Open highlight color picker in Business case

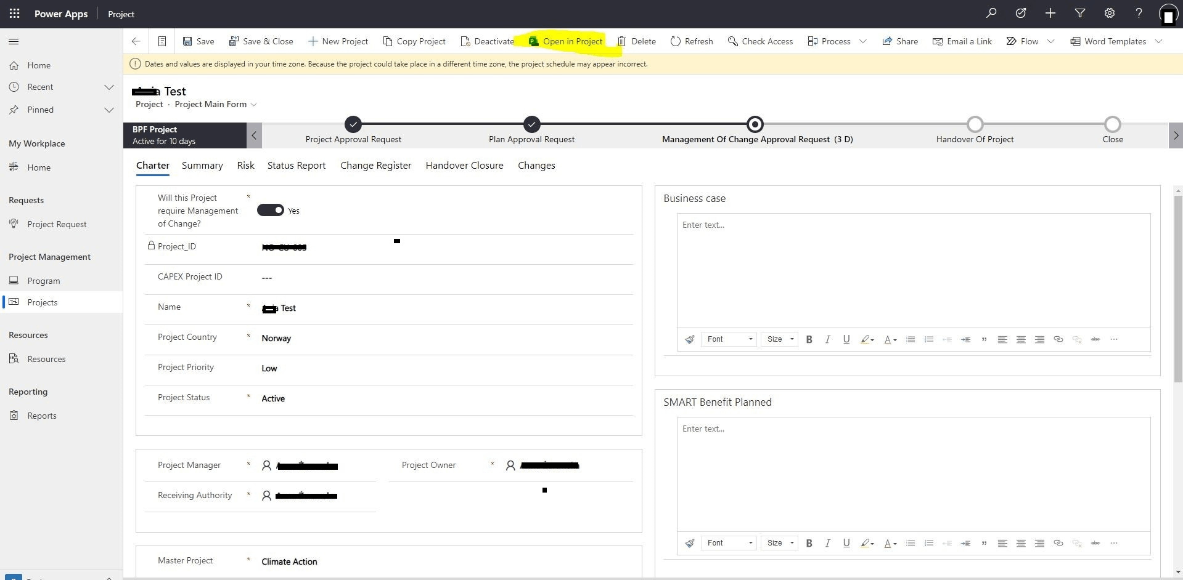(867, 339)
